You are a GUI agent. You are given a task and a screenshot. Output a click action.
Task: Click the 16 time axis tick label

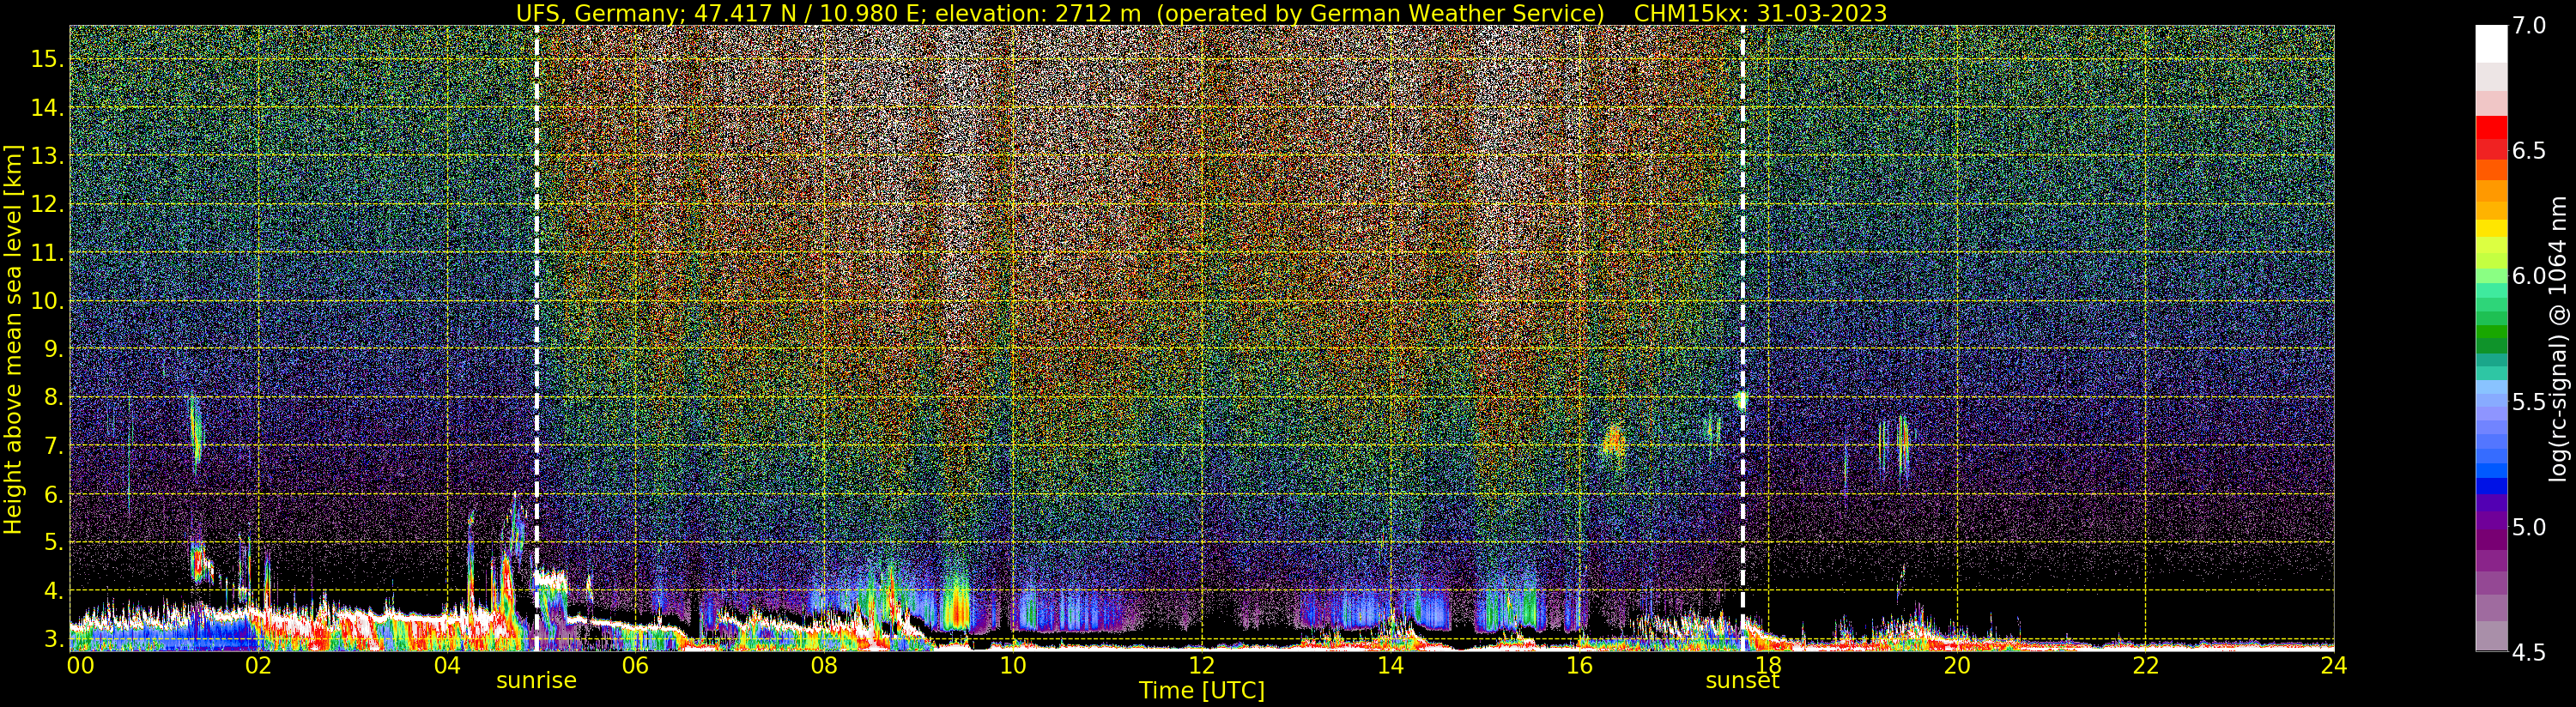coord(1579,665)
